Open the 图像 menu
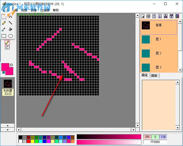Image resolution: width=183 pixels, height=146 pixels. (x=34, y=10)
